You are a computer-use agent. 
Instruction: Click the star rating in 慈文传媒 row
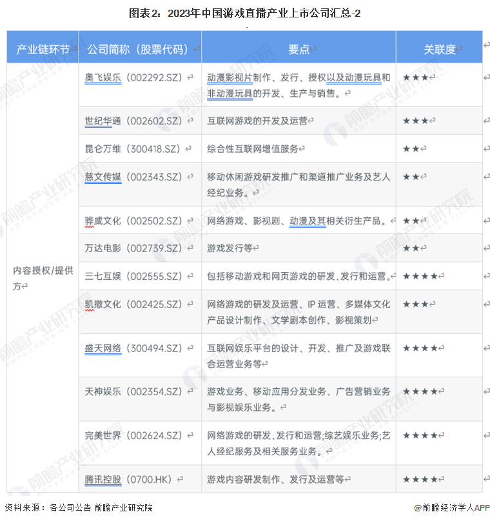coord(411,177)
